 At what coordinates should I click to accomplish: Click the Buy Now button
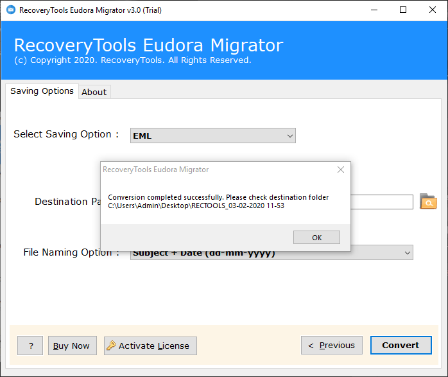pos(73,346)
